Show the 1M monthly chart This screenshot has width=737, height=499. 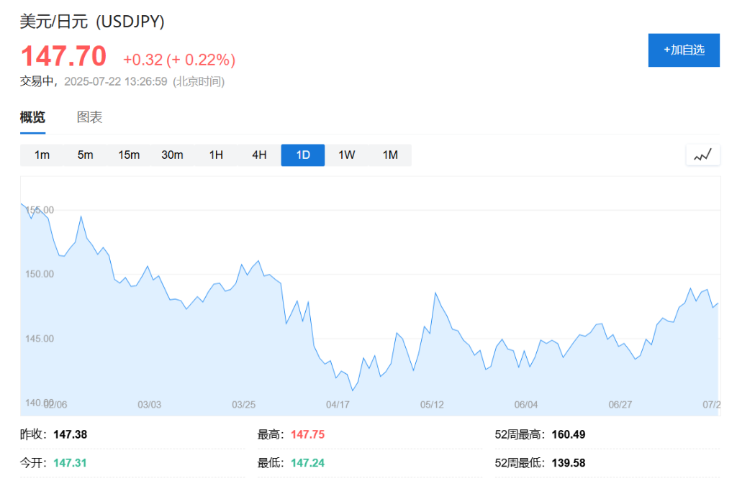coord(390,155)
